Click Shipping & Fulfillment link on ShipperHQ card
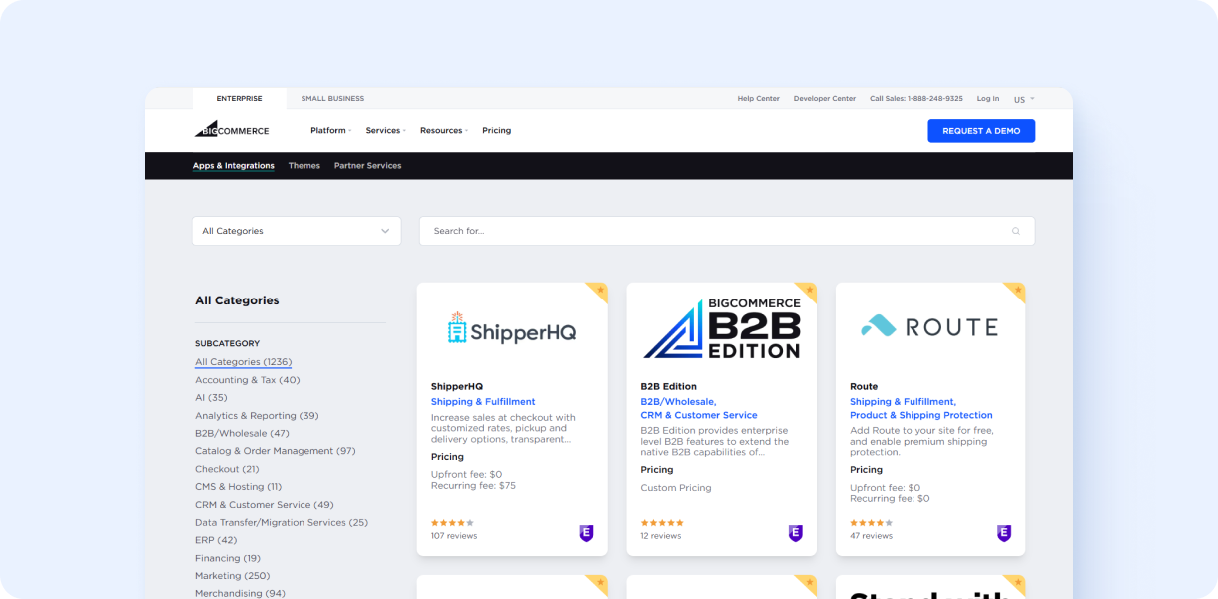Screen dimensions: 1218x599 coord(483,402)
